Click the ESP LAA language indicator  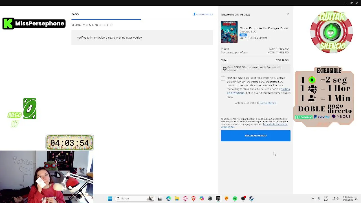[326, 198]
